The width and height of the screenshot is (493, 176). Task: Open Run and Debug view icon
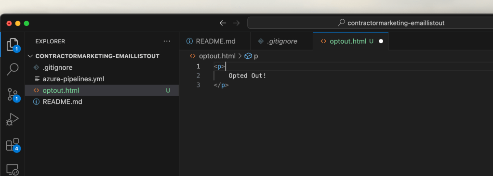(x=13, y=120)
